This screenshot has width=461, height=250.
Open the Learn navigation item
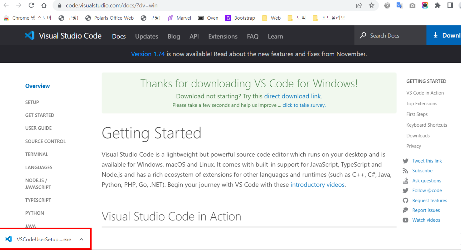(275, 36)
